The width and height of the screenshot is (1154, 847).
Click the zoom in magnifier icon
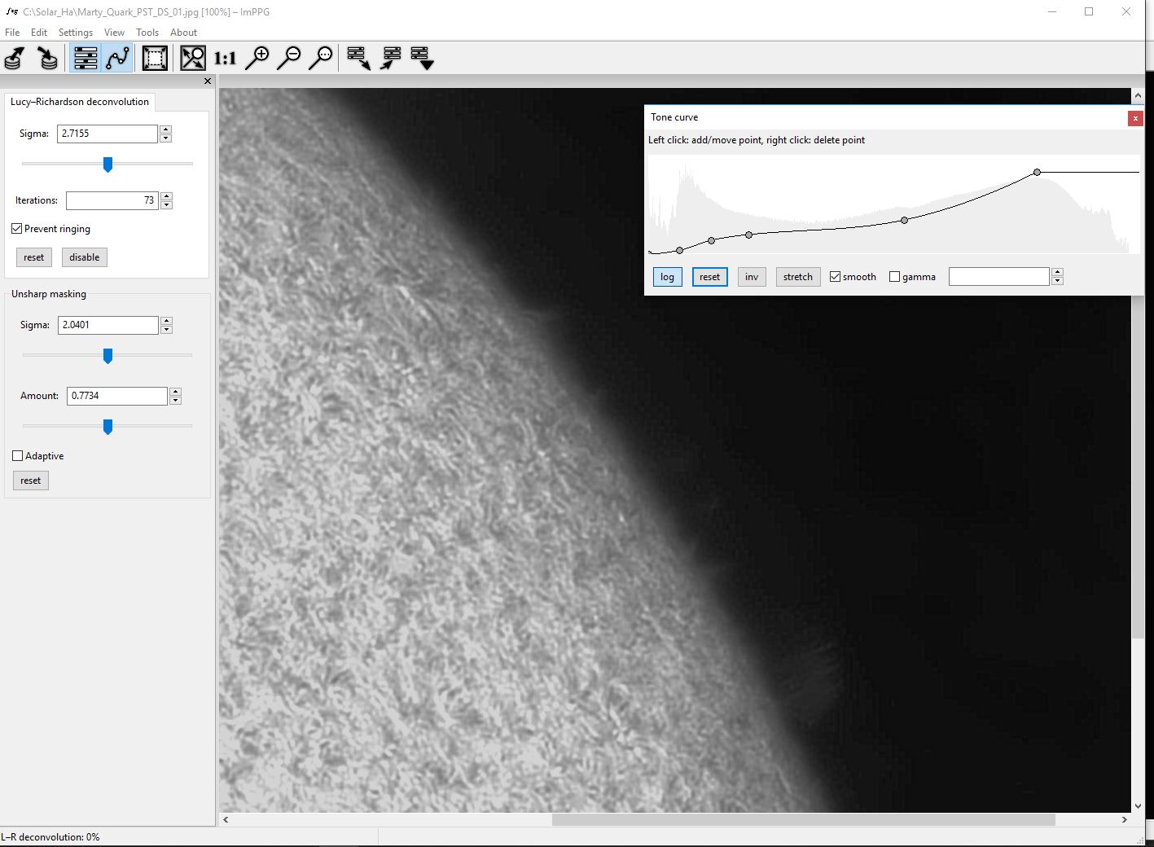coord(257,58)
